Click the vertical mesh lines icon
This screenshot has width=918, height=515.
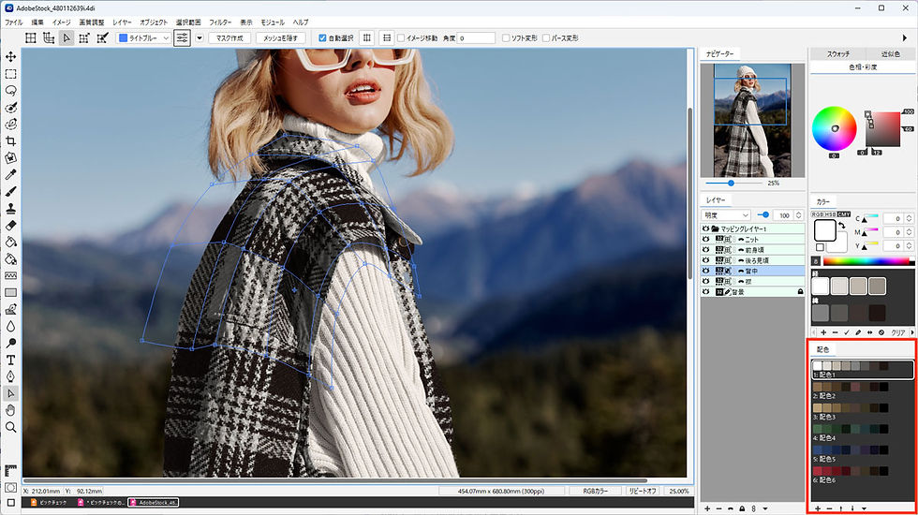click(x=367, y=38)
